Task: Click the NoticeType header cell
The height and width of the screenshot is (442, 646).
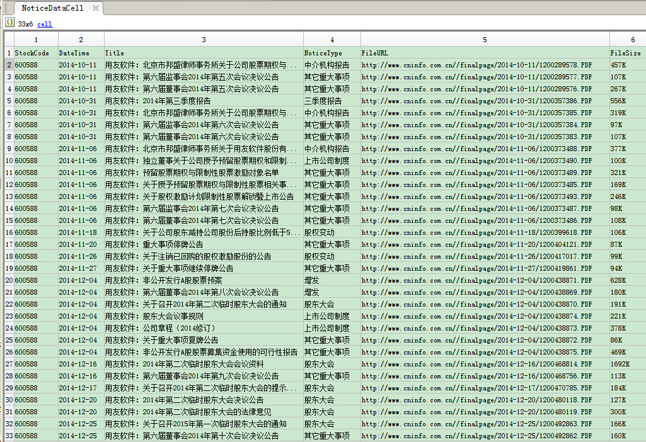Action: coord(332,53)
